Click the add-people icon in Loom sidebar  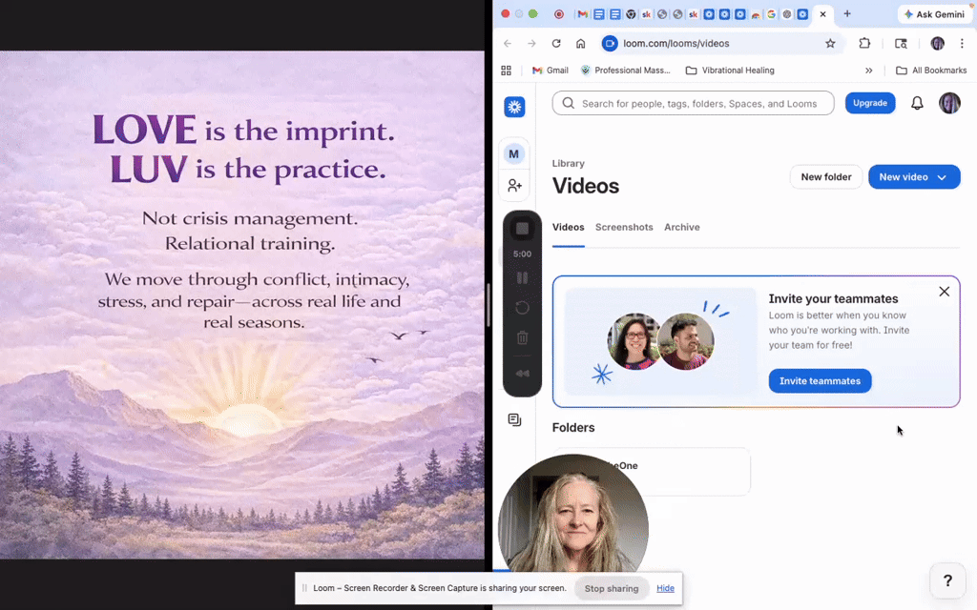514,186
